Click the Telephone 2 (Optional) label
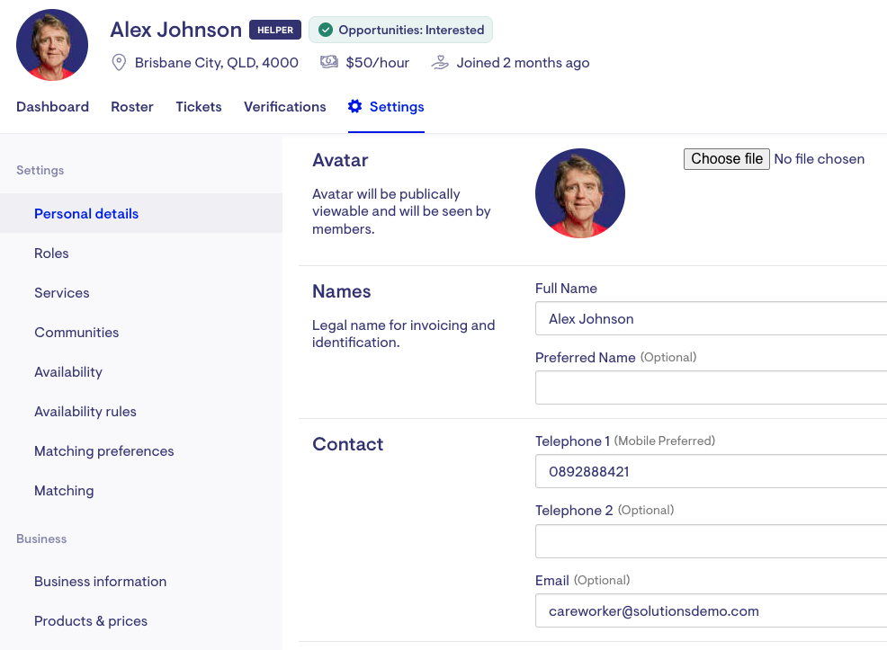The image size is (887, 650). [605, 511]
